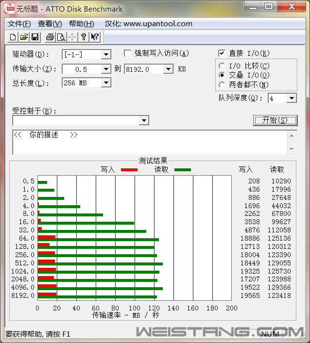
Task: Save benchmark with floppy disk icon
Action: click(x=35, y=37)
